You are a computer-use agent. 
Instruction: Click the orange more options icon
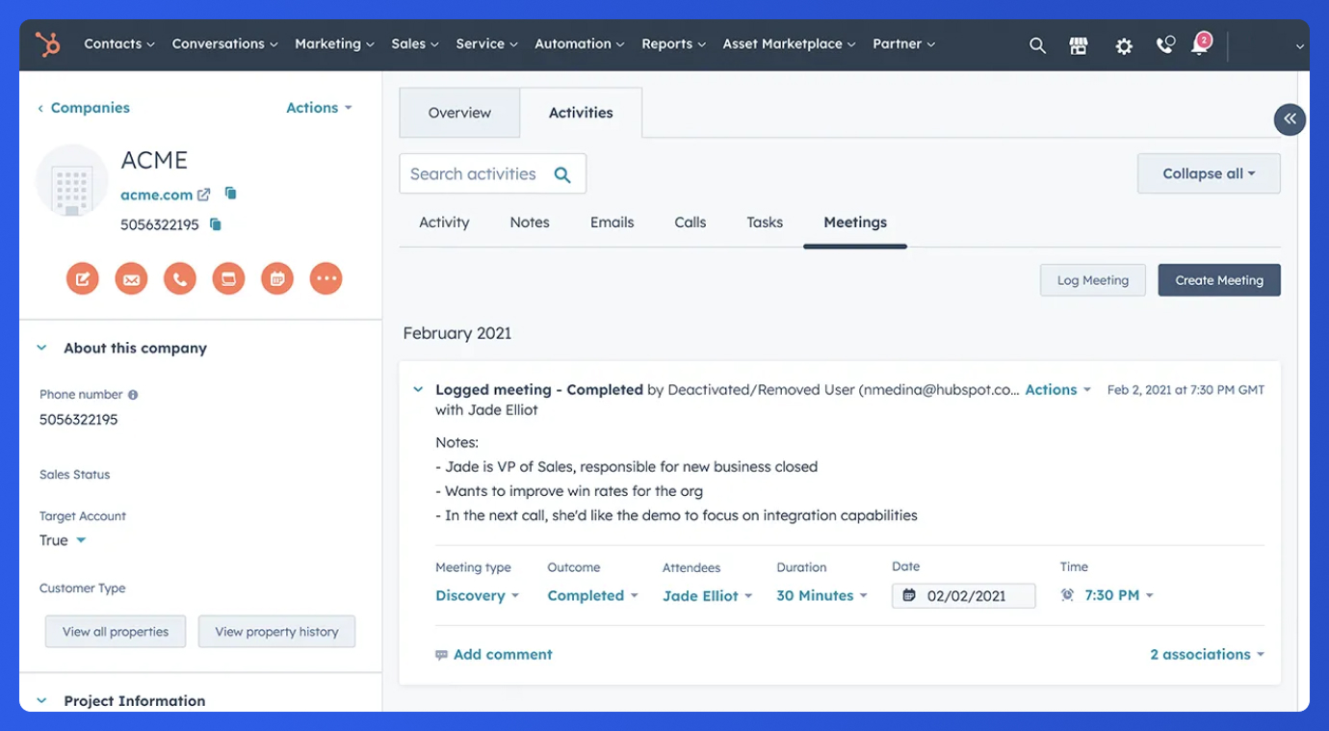(326, 279)
